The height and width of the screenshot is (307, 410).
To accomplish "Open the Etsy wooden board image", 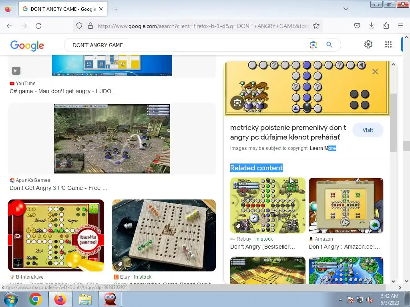I will (x=164, y=235).
